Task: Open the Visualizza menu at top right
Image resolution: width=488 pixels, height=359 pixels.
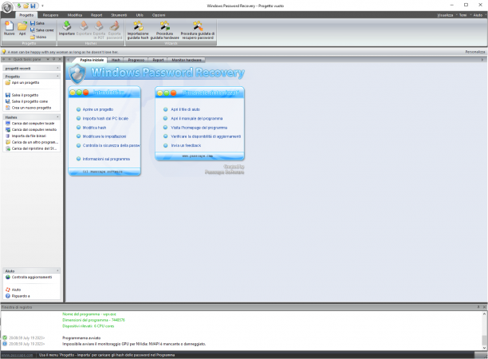Action: [445, 15]
